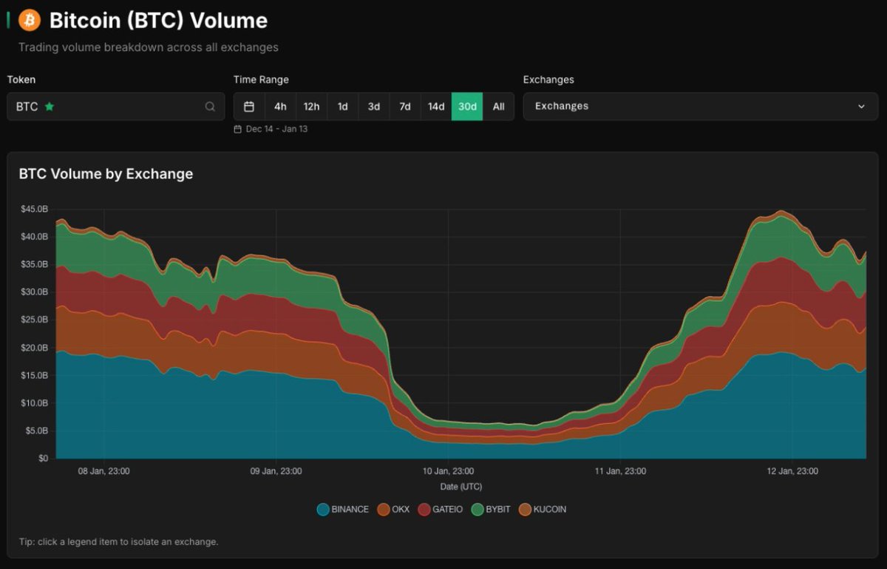Click into the BTC token search field
This screenshot has height=569, width=887.
[116, 107]
